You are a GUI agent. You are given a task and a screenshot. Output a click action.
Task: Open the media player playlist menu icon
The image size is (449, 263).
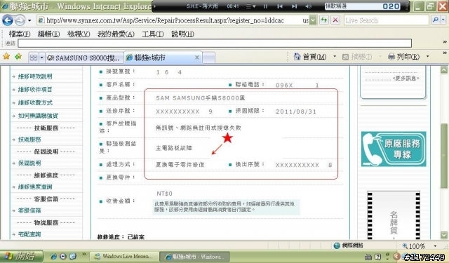[x=251, y=6]
